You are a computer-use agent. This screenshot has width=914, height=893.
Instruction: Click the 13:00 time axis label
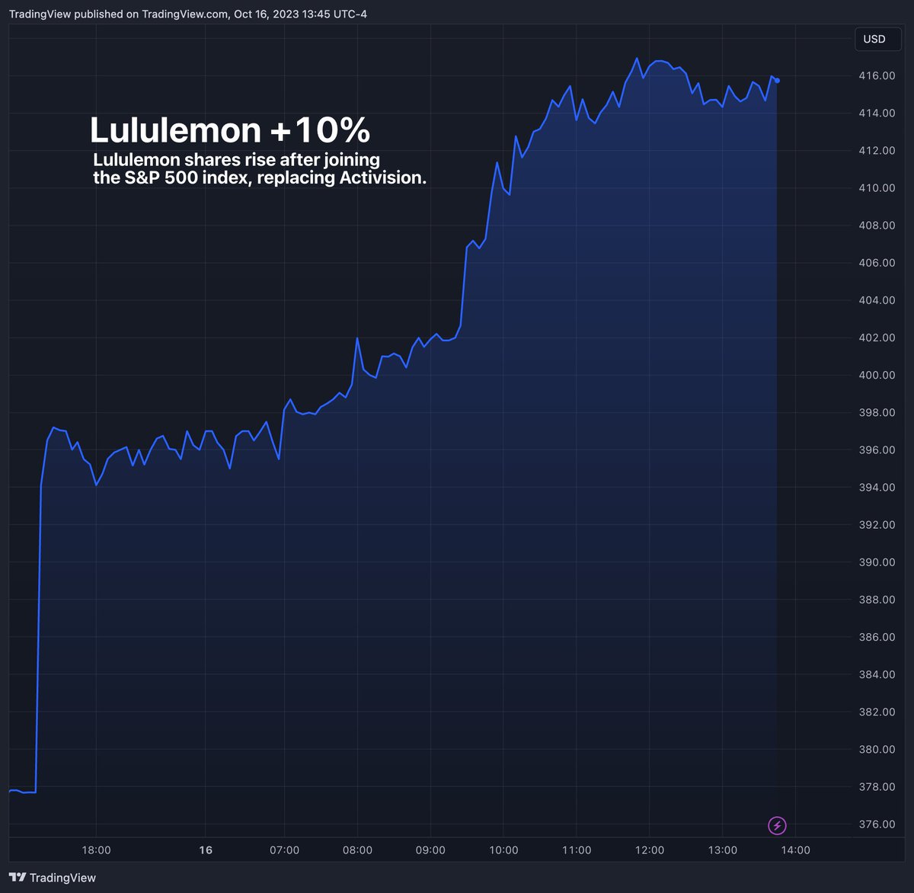723,850
